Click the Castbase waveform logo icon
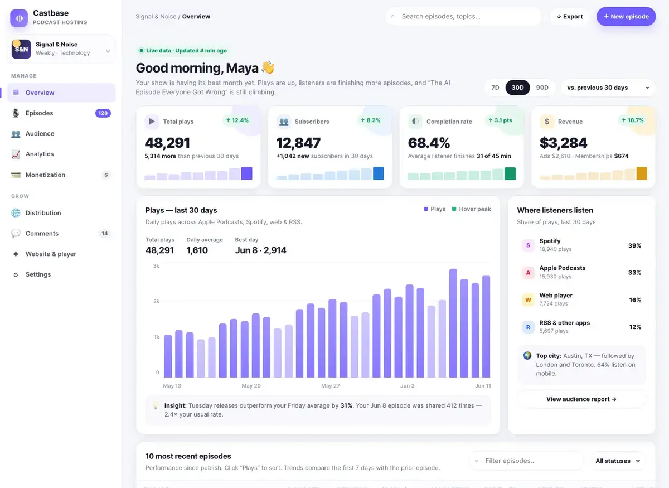This screenshot has width=669, height=488. pos(19,18)
